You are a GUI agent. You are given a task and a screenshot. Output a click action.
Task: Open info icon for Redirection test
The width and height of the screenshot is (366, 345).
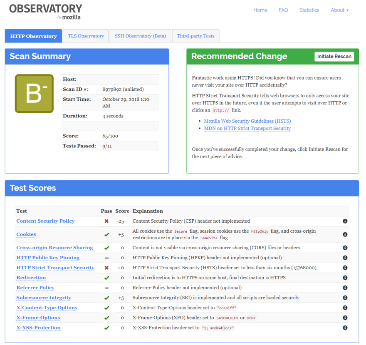(345, 278)
